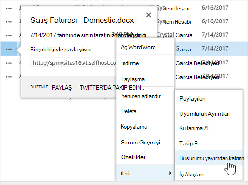Image resolution: width=248 pixels, height=185 pixels.
Task: Click ellipsis of highlighted selected row
Action: [9, 49]
